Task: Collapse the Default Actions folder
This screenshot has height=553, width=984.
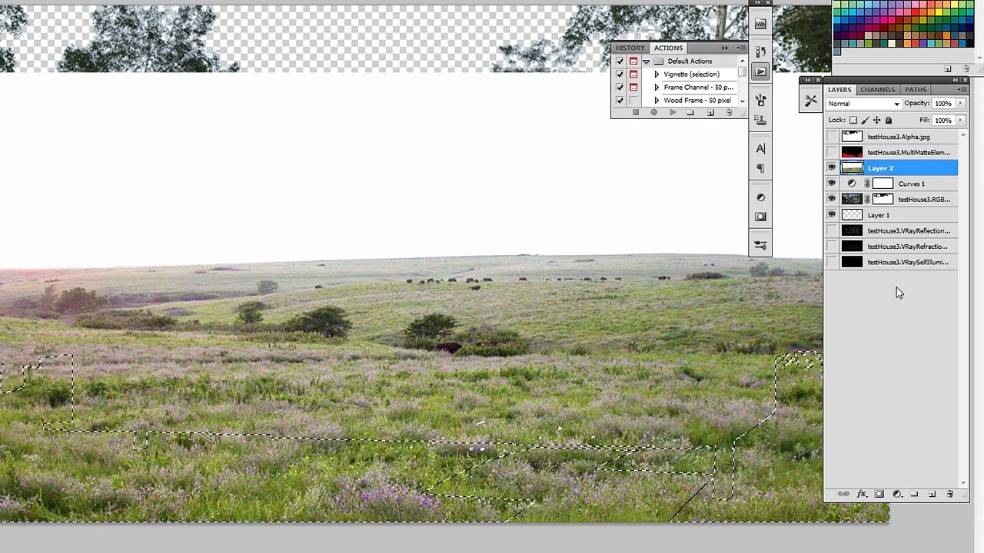Action: click(646, 61)
